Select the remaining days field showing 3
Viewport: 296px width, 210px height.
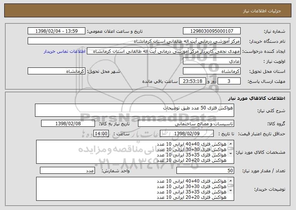229,81
